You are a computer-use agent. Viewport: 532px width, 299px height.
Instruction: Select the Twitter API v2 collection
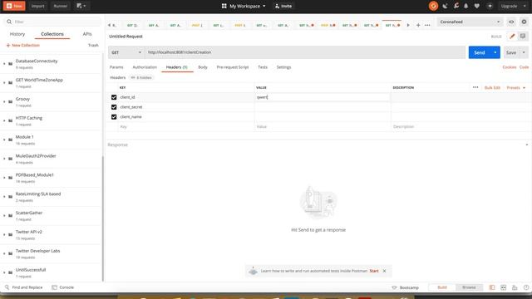pyautogui.click(x=51, y=234)
